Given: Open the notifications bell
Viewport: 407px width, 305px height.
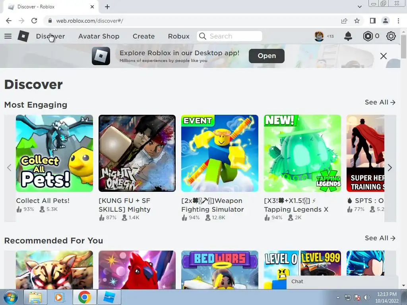Looking at the screenshot, I should coord(348,36).
